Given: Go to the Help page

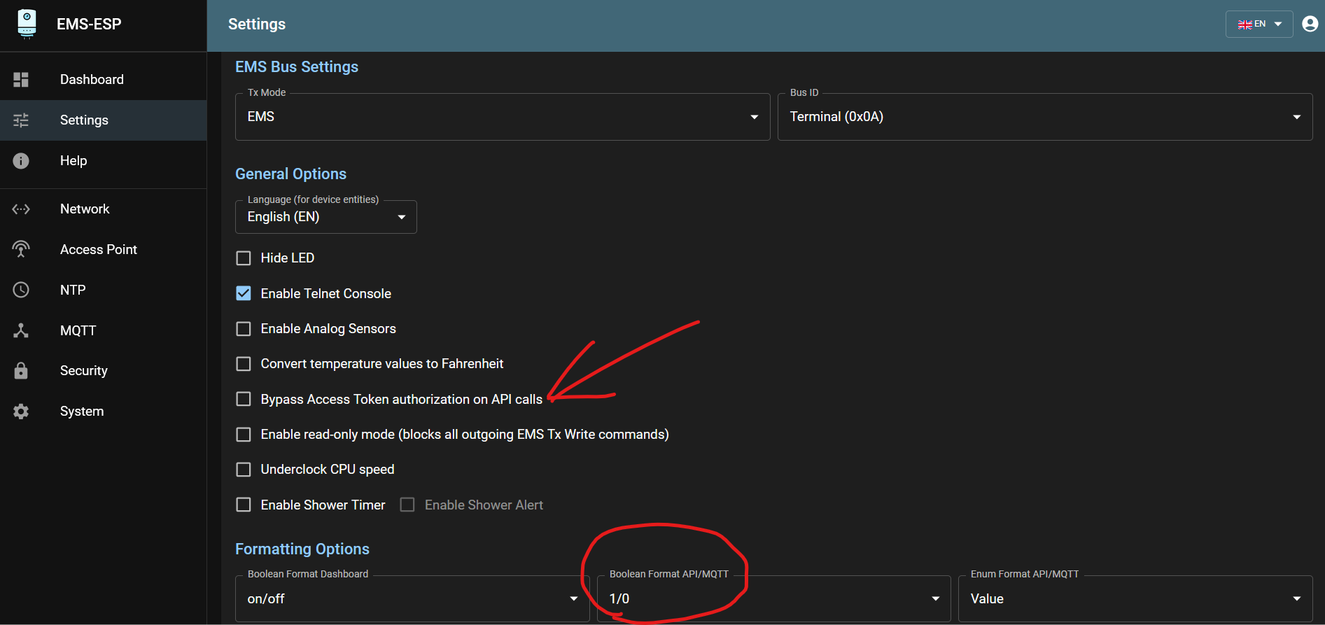Looking at the screenshot, I should [x=103, y=161].
